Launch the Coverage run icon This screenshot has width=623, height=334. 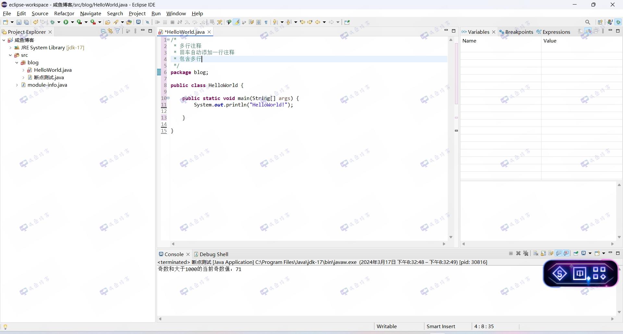point(79,22)
